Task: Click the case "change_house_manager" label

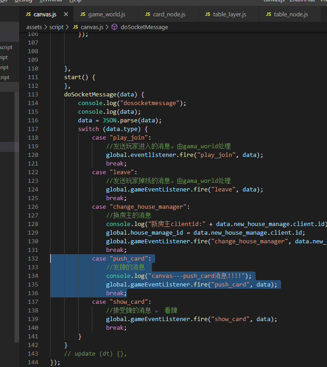Action: 141,207
